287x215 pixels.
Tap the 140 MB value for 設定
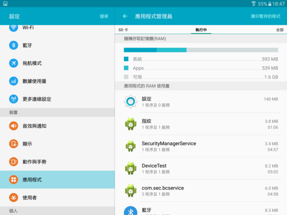[271, 99]
